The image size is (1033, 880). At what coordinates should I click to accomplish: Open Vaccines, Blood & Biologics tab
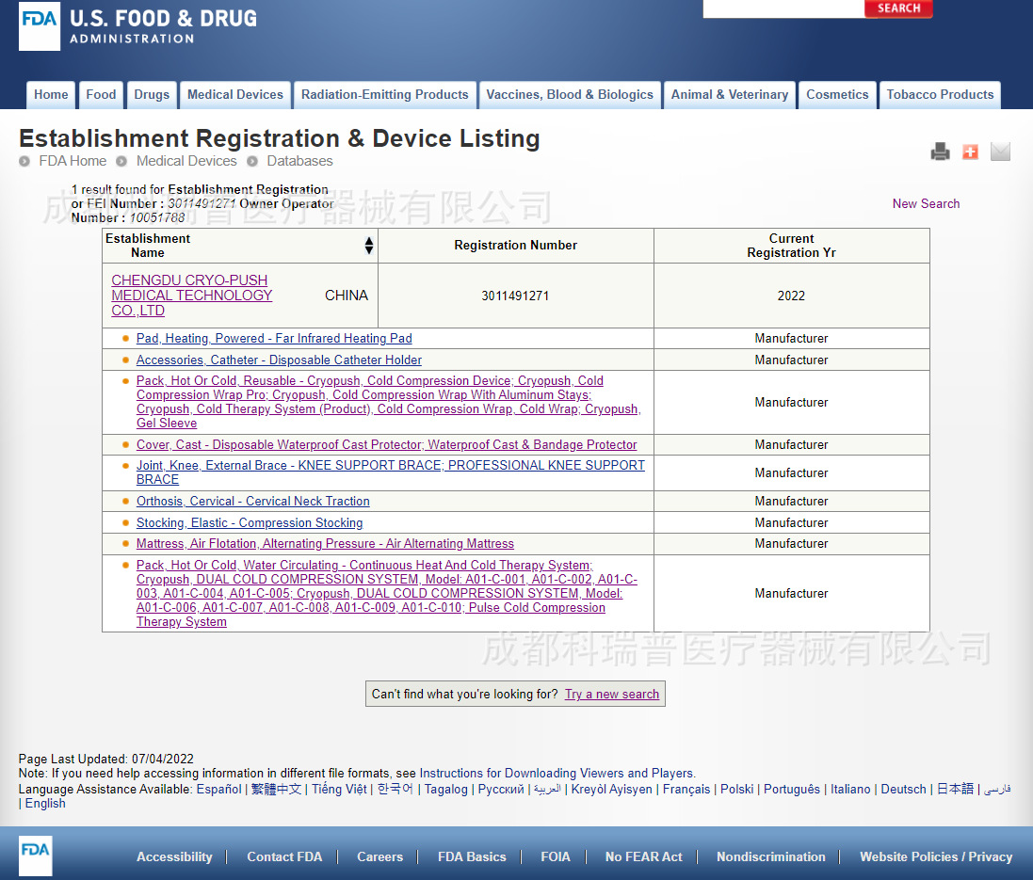click(x=570, y=95)
